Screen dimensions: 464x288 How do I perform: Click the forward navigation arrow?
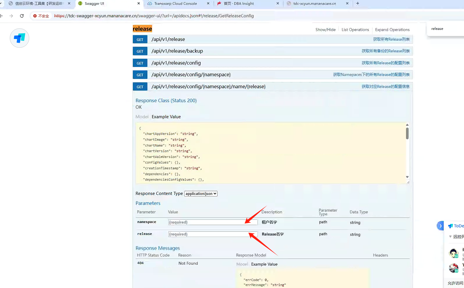(x=11, y=16)
